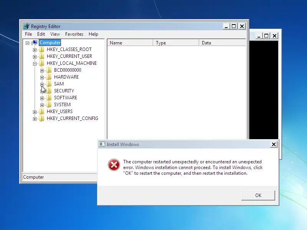Close the black console window behind
This screenshot has height=230, width=307.
(x=274, y=36)
